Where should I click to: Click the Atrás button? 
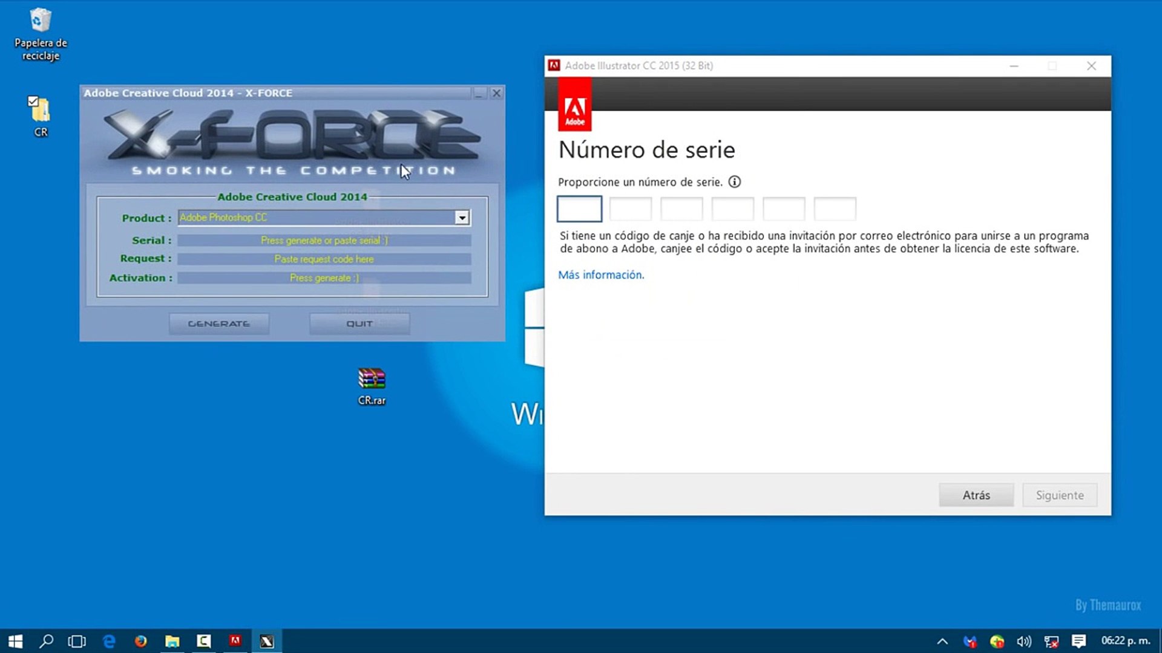[976, 495]
